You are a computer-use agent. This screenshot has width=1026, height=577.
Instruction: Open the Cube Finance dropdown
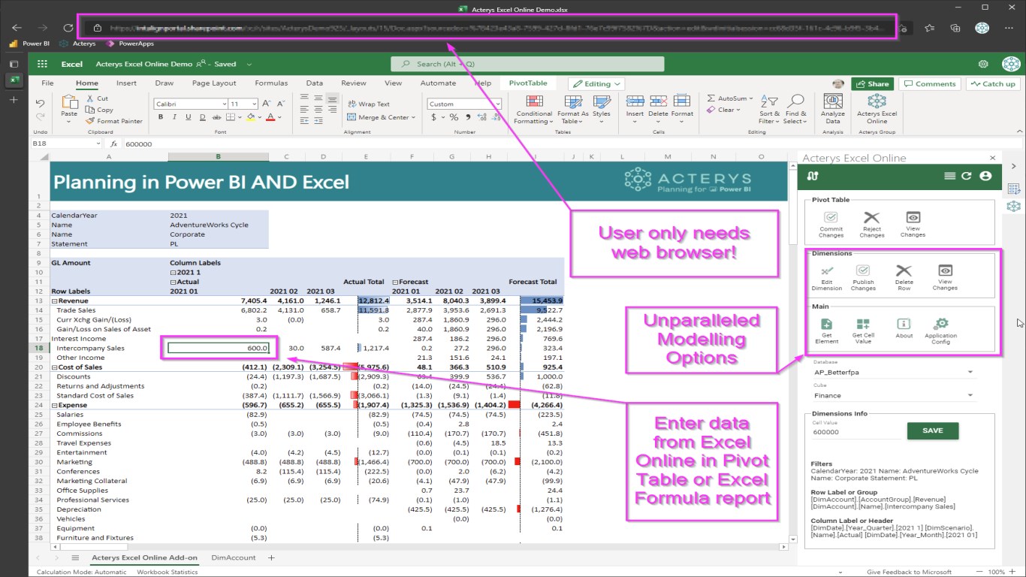[893, 395]
